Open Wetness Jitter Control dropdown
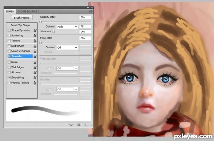Image resolution: width=214 pixels, height=141 pixels. (67, 68)
